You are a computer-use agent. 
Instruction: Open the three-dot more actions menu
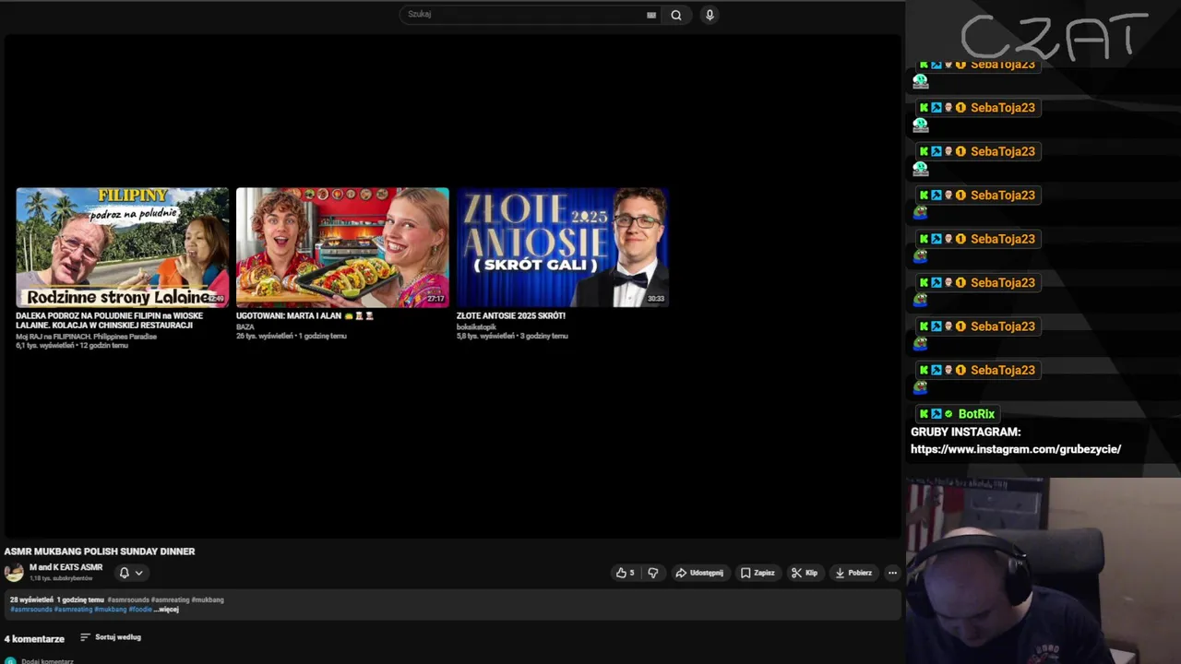click(x=892, y=573)
